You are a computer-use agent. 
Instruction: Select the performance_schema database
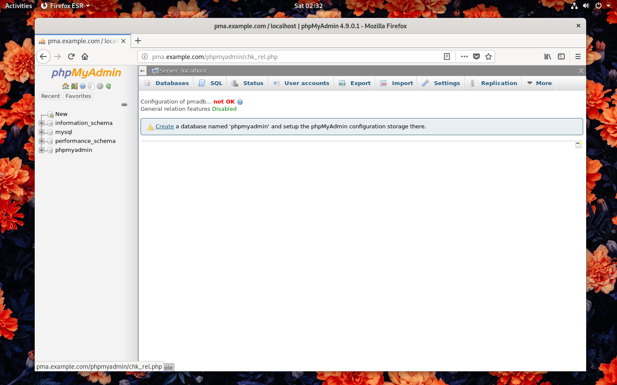[x=85, y=141]
